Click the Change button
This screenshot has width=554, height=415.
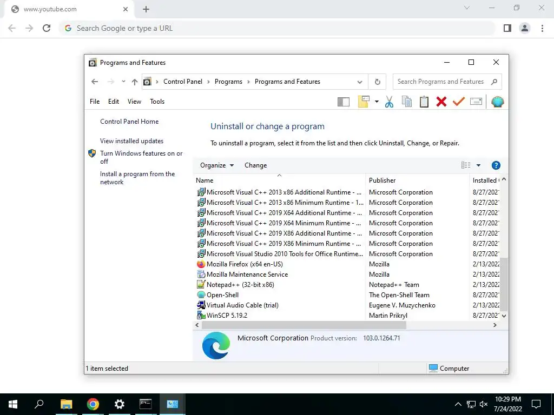[x=255, y=165]
